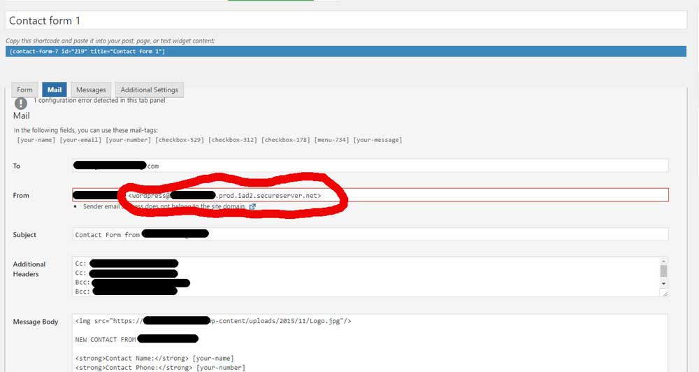Click inside the From address field

click(x=370, y=195)
